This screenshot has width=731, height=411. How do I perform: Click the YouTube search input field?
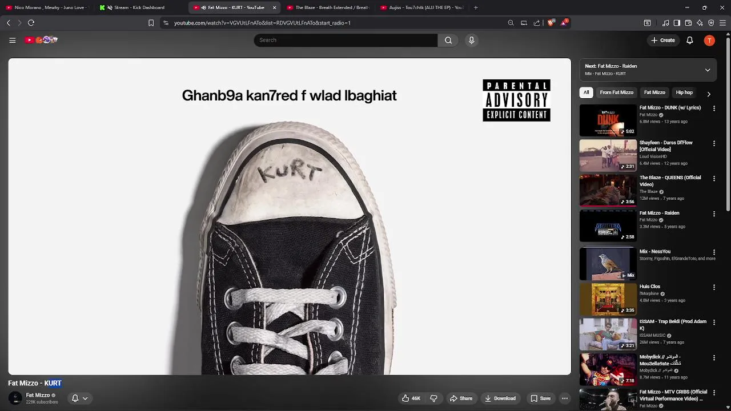346,40
